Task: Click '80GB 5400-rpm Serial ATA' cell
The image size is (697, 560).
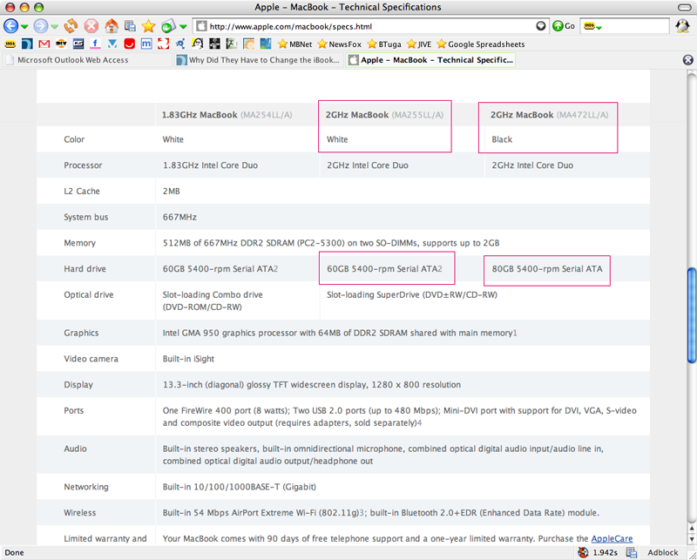Action: pos(547,269)
